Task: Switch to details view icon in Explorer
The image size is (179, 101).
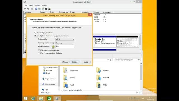Action: 137,93
